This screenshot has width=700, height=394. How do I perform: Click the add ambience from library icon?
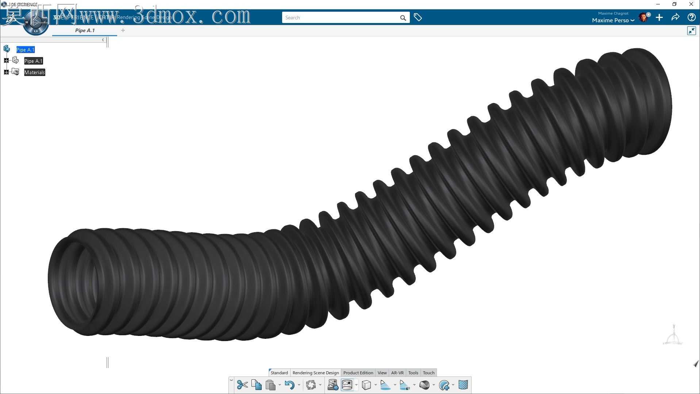pyautogui.click(x=333, y=385)
